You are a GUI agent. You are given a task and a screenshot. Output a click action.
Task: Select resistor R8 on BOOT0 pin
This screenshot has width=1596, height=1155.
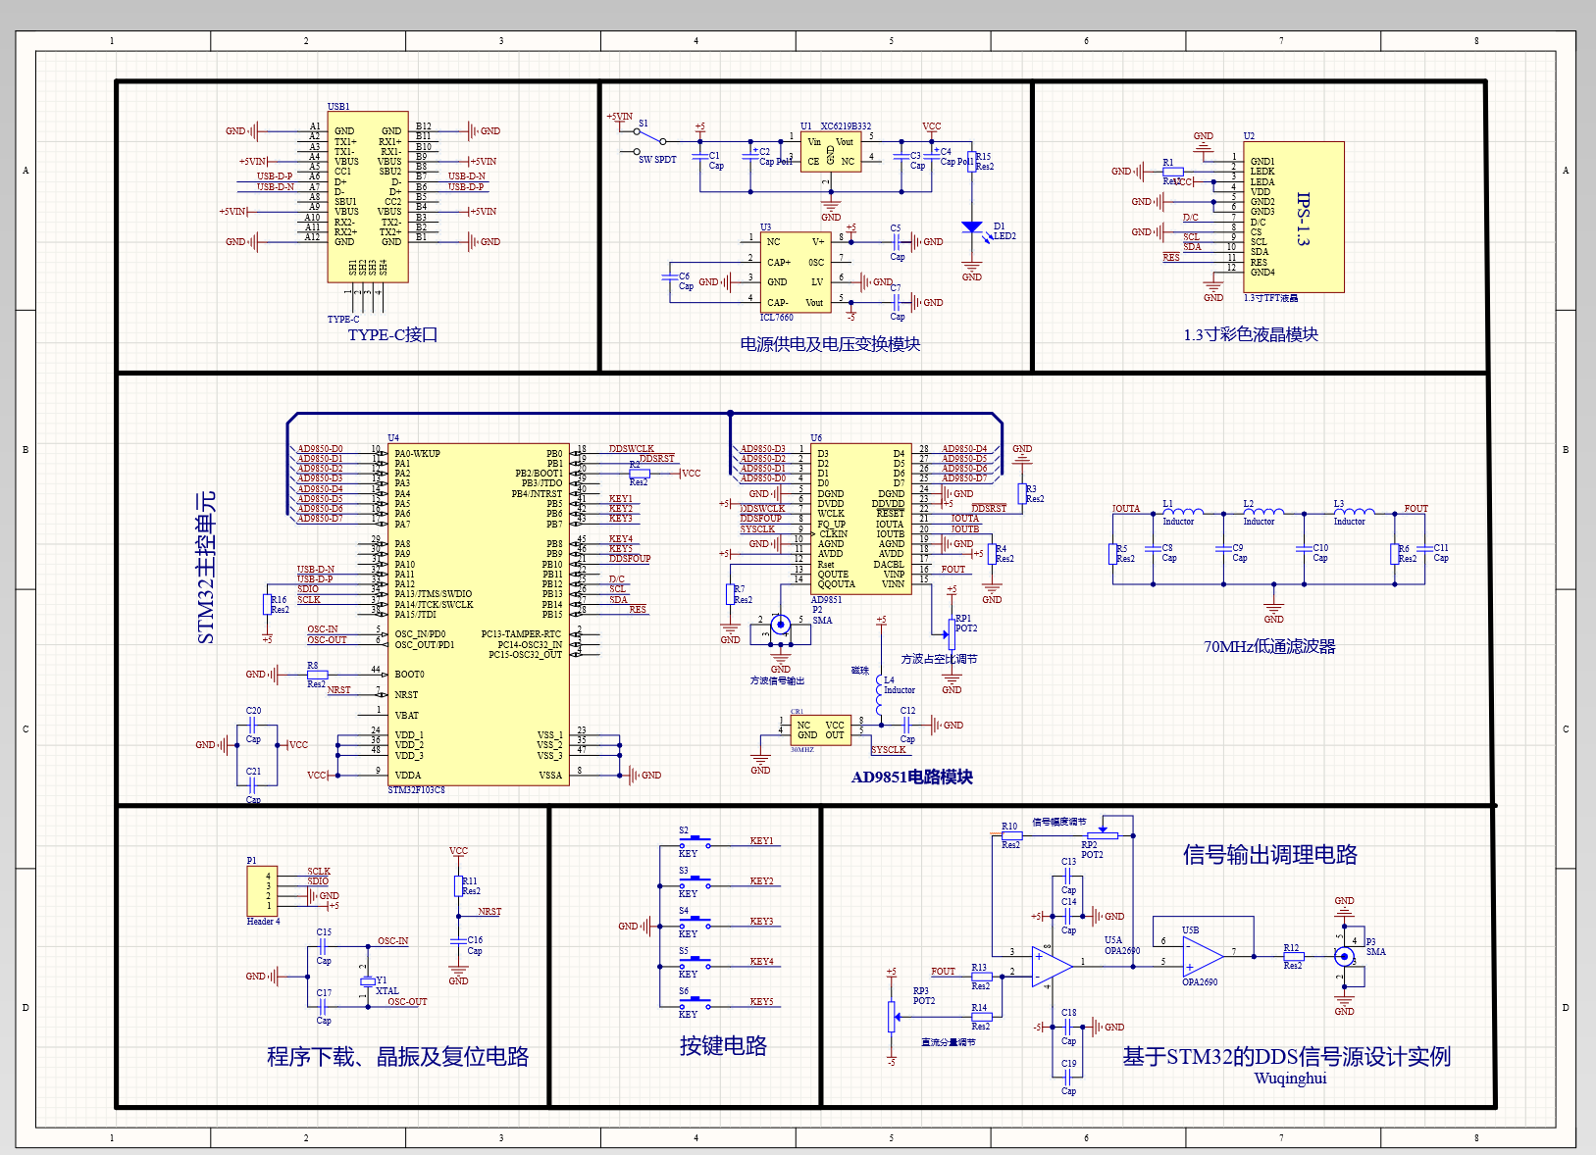(x=316, y=675)
